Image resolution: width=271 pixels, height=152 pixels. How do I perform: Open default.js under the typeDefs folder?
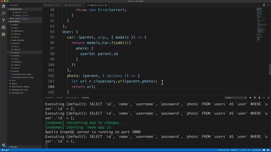coord(17,62)
